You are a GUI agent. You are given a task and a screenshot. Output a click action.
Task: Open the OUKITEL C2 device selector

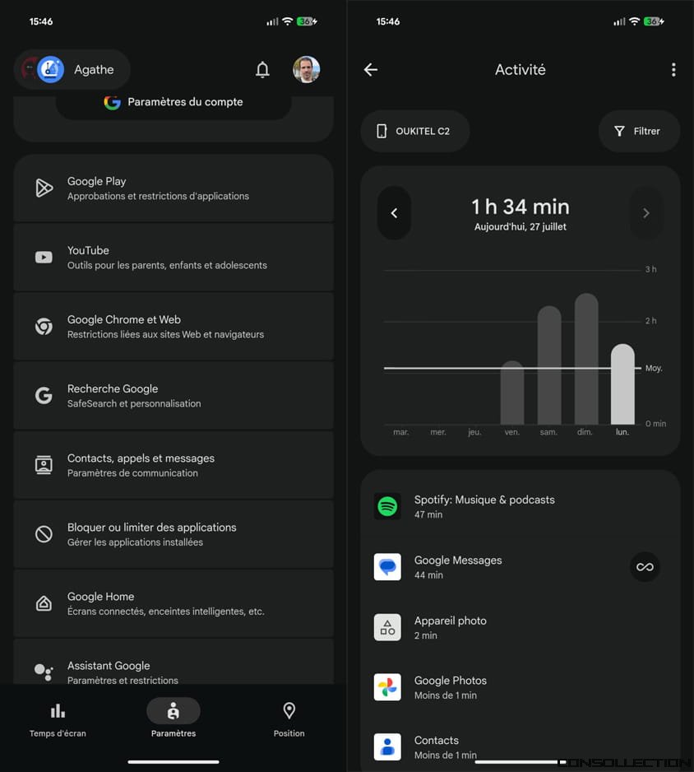tap(414, 131)
